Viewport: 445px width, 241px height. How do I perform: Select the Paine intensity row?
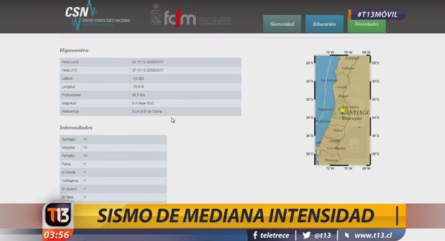113,164
